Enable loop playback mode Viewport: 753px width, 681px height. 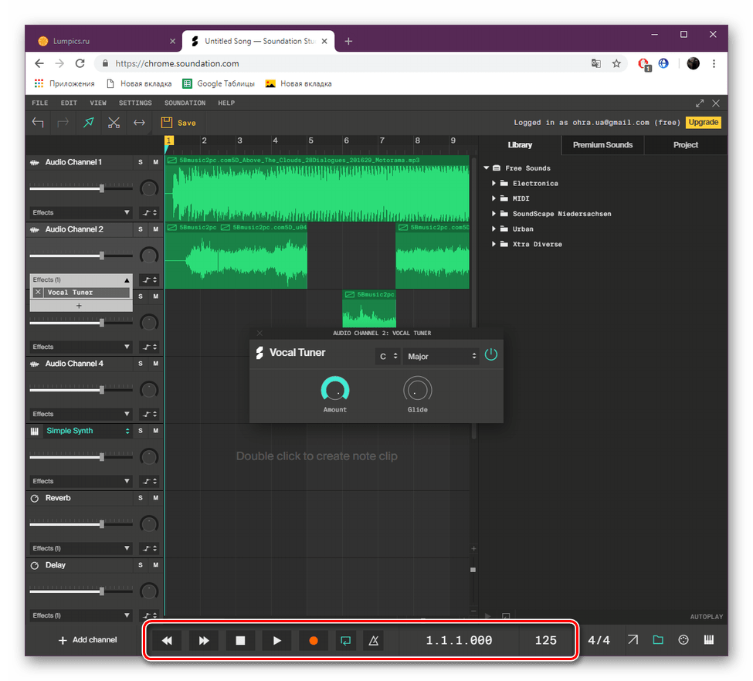coord(345,640)
